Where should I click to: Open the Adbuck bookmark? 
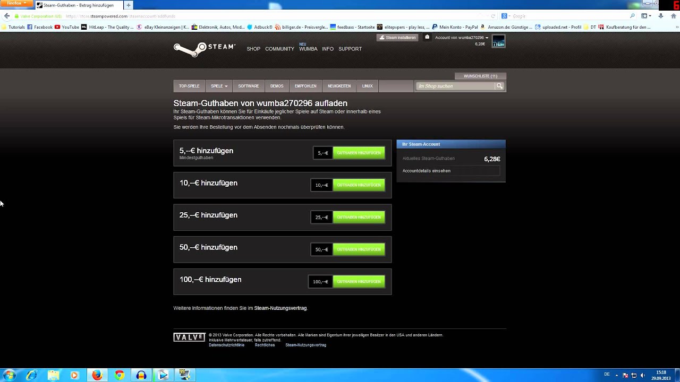coord(260,27)
